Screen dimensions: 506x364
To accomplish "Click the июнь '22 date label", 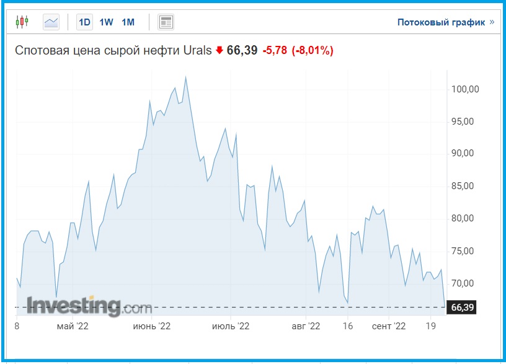I will [x=152, y=326].
